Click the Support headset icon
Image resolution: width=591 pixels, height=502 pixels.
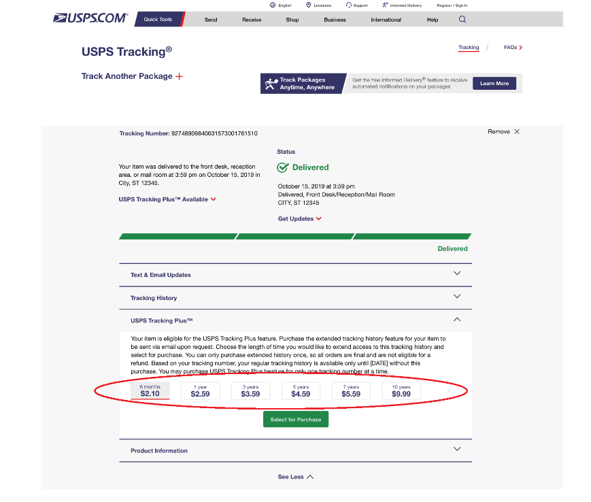(349, 5)
